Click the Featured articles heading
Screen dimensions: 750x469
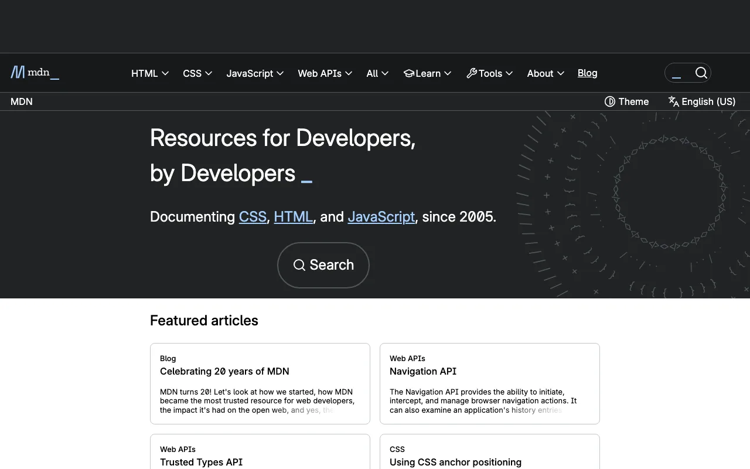click(204, 321)
